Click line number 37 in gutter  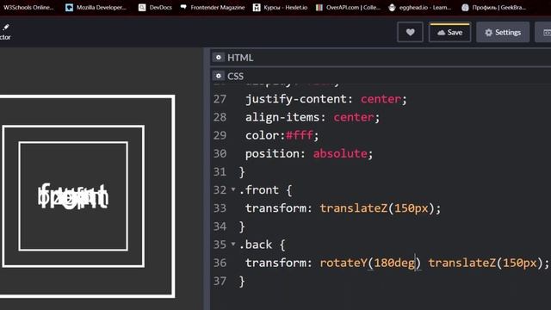pos(220,282)
